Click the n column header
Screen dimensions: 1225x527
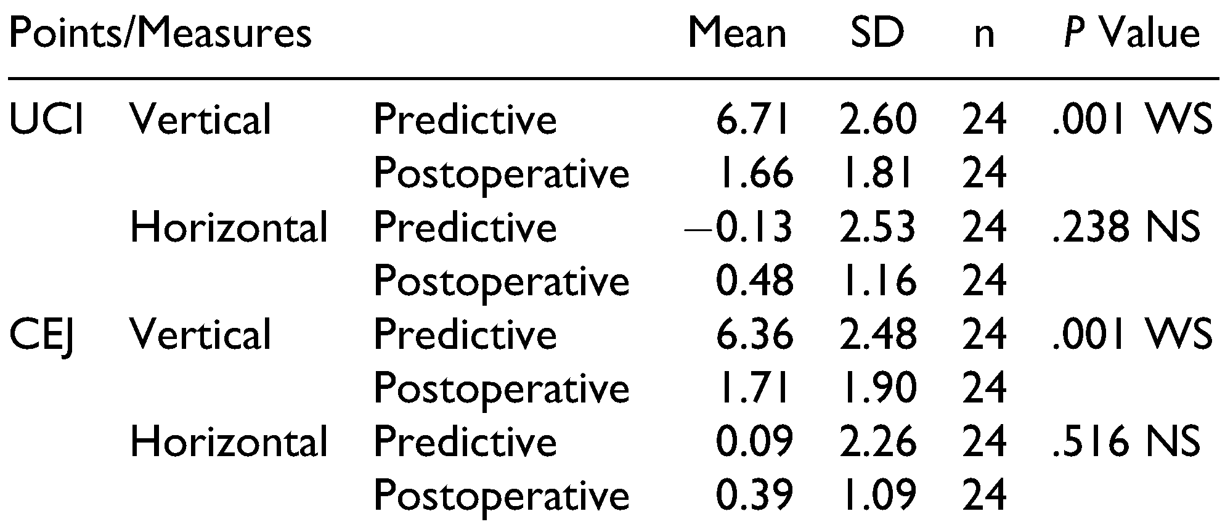[x=984, y=35]
